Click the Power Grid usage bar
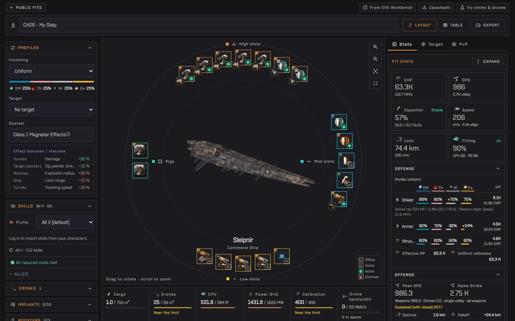515x321 pixels. tap(267, 308)
